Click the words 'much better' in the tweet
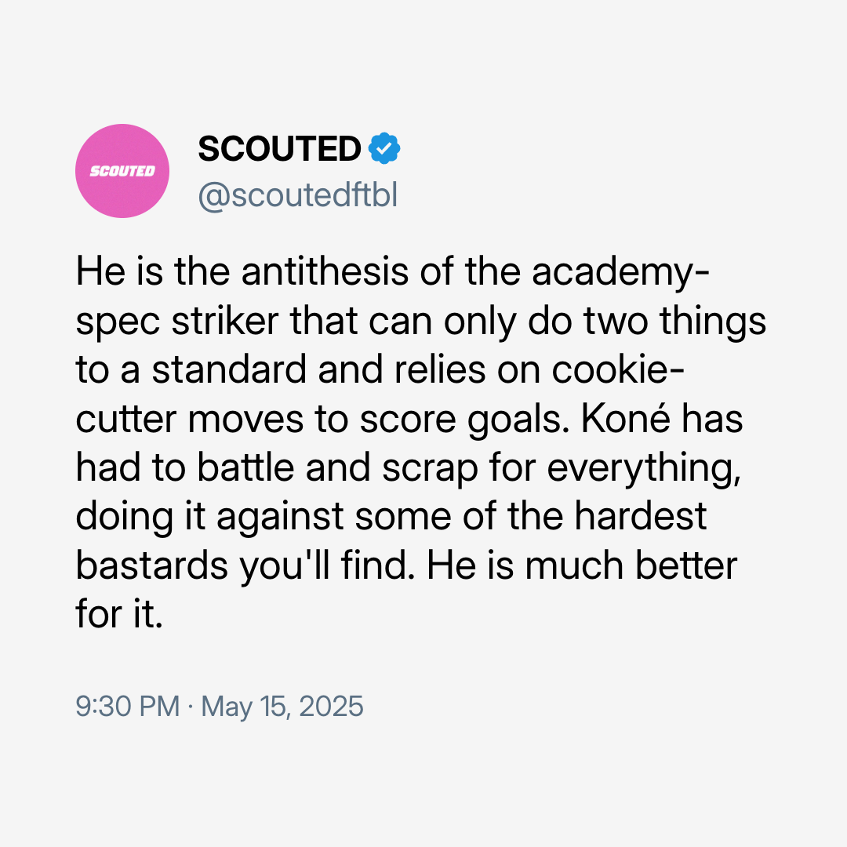 pos(631,565)
